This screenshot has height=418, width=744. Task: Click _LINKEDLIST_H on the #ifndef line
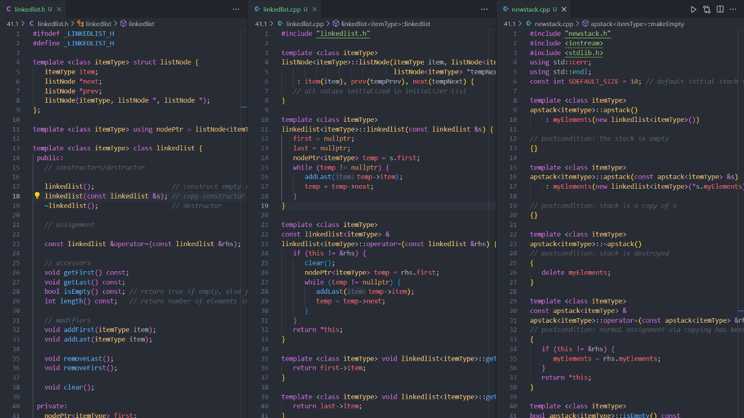coord(89,34)
